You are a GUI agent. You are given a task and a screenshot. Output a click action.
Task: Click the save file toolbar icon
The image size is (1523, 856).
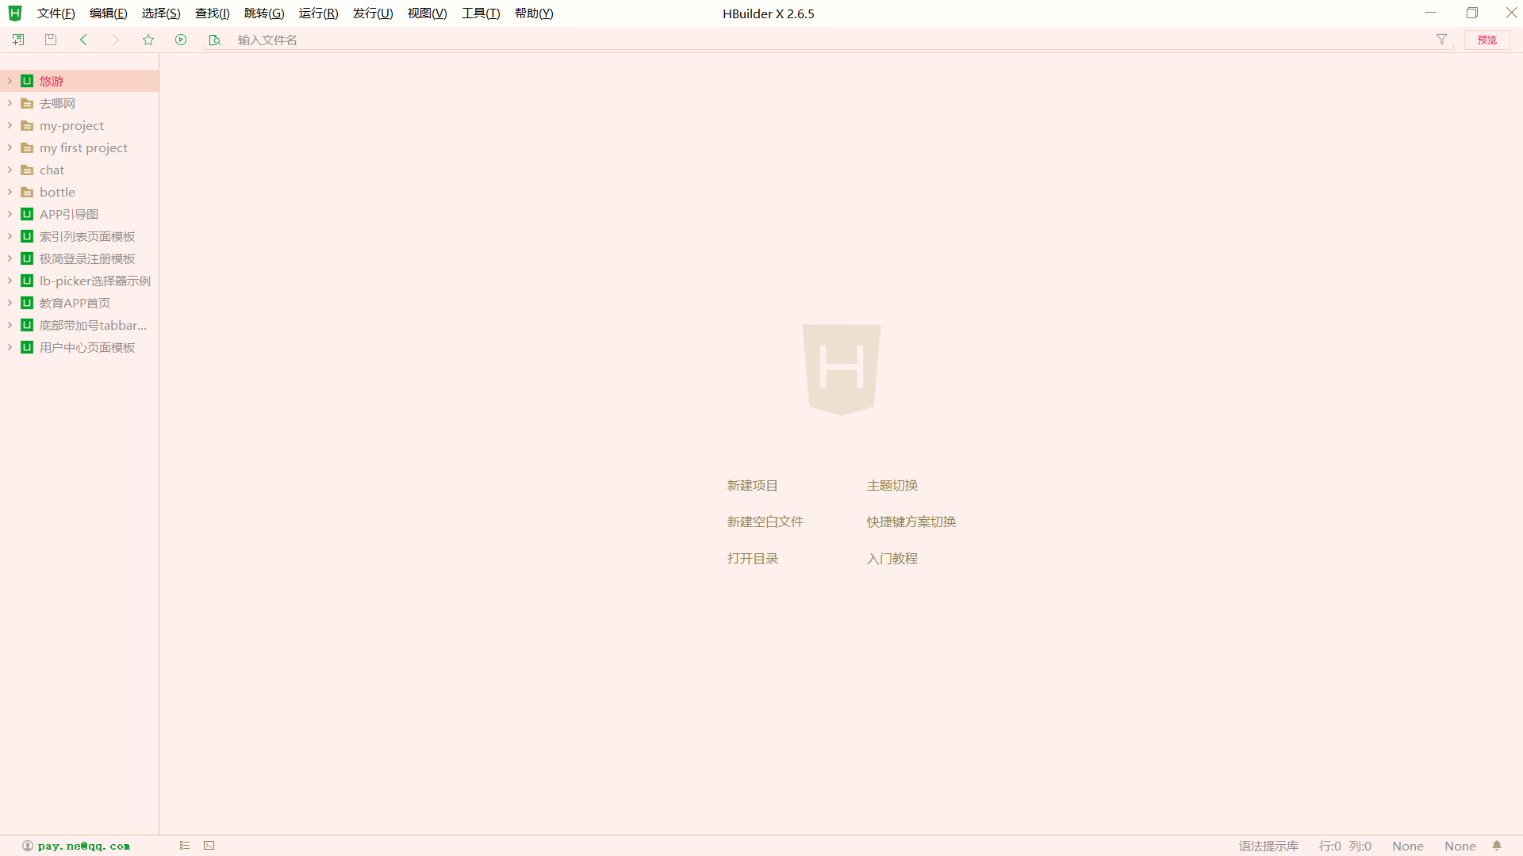pos(51,40)
